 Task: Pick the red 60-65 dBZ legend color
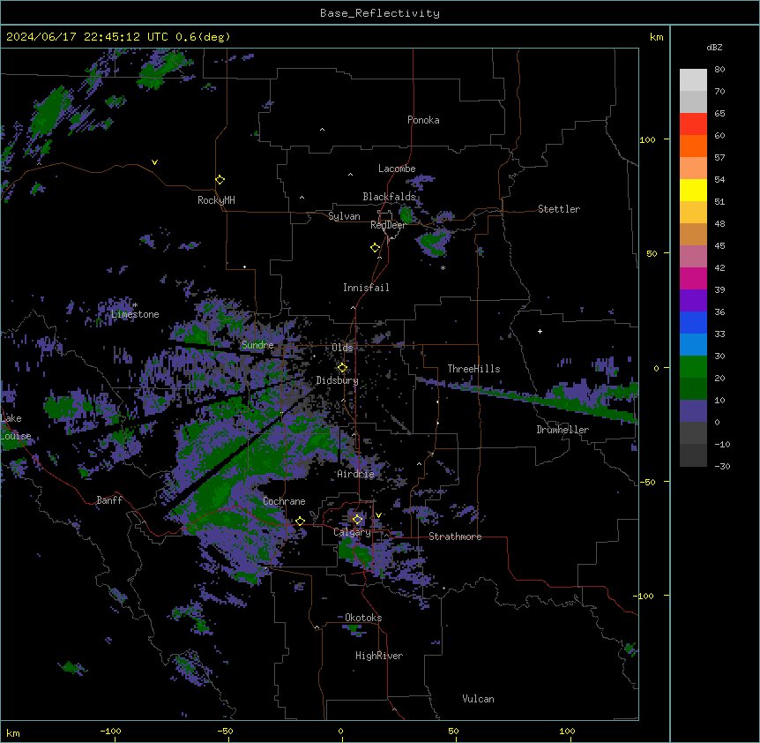tap(693, 124)
